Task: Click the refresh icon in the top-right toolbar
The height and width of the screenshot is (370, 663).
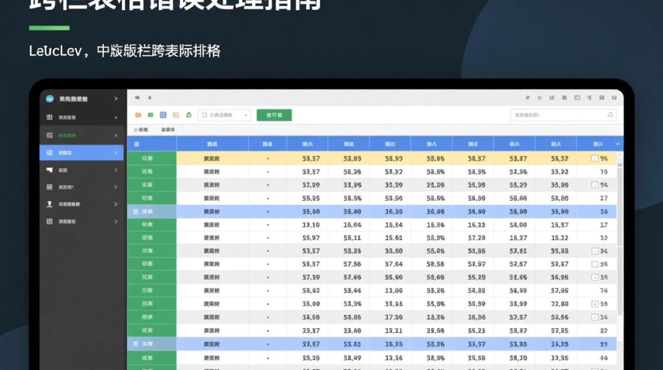Action: 528,98
